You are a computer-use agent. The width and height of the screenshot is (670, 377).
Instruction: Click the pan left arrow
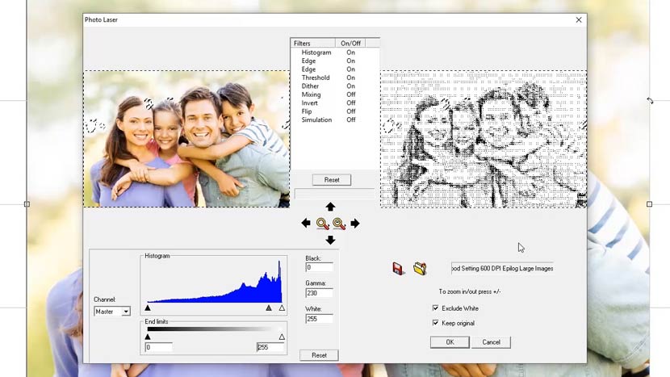pyautogui.click(x=306, y=224)
